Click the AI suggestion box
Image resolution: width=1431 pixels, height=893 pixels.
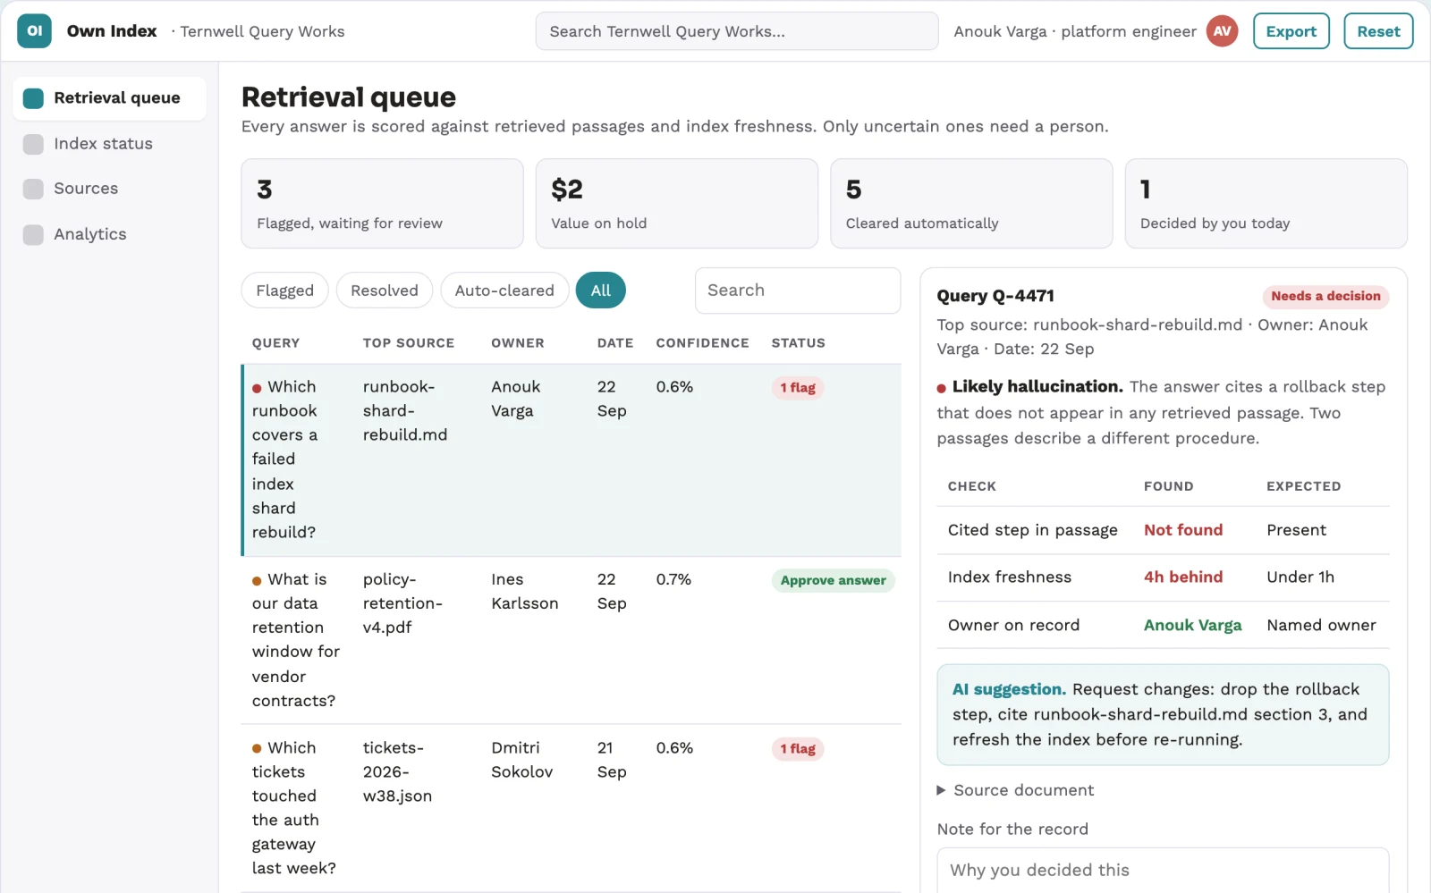(x=1163, y=714)
